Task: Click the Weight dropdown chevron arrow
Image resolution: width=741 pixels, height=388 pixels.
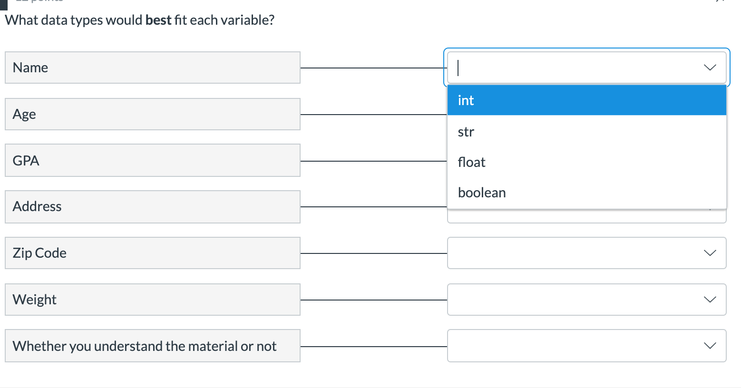Action: click(710, 300)
